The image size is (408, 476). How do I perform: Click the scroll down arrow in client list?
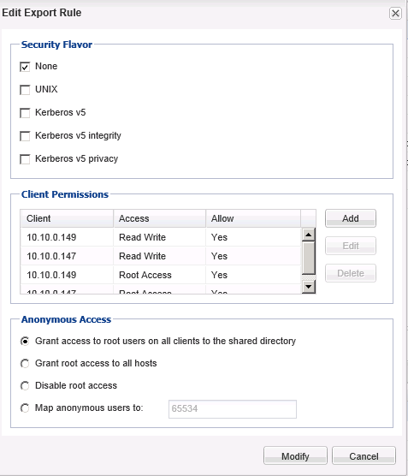coord(309,286)
